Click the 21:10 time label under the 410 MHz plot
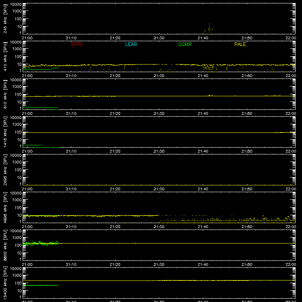The image size is (302, 302). coord(71,76)
